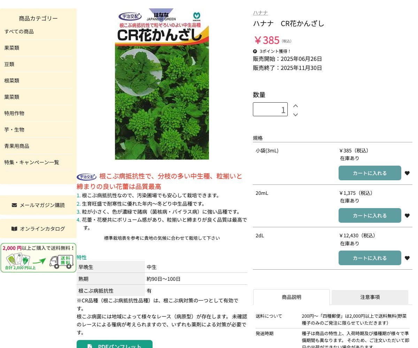
Task: Select the 葉菜類 category in sidebar
Action: tap(11, 97)
